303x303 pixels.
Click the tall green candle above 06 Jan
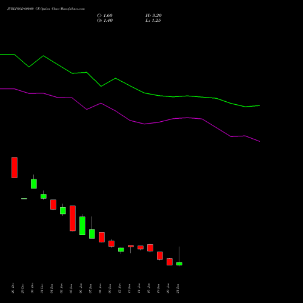coord(82,225)
